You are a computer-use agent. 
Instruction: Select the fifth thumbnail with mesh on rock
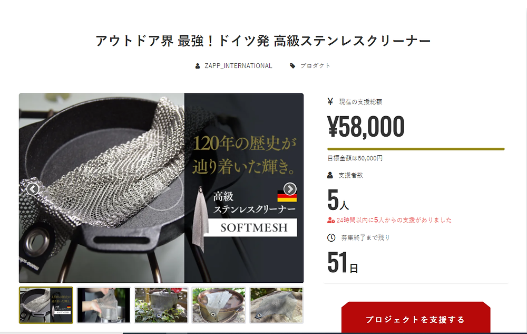pos(277,305)
